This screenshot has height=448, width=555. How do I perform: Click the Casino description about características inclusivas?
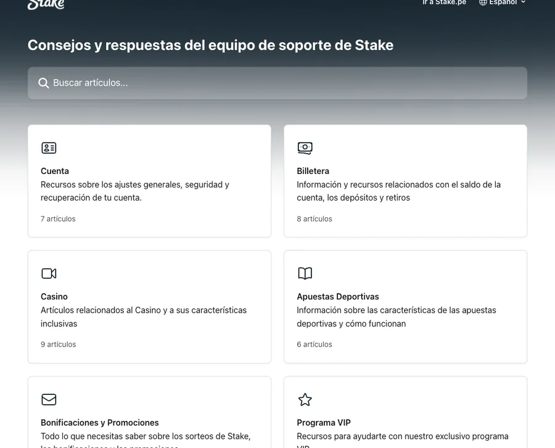coord(144,317)
